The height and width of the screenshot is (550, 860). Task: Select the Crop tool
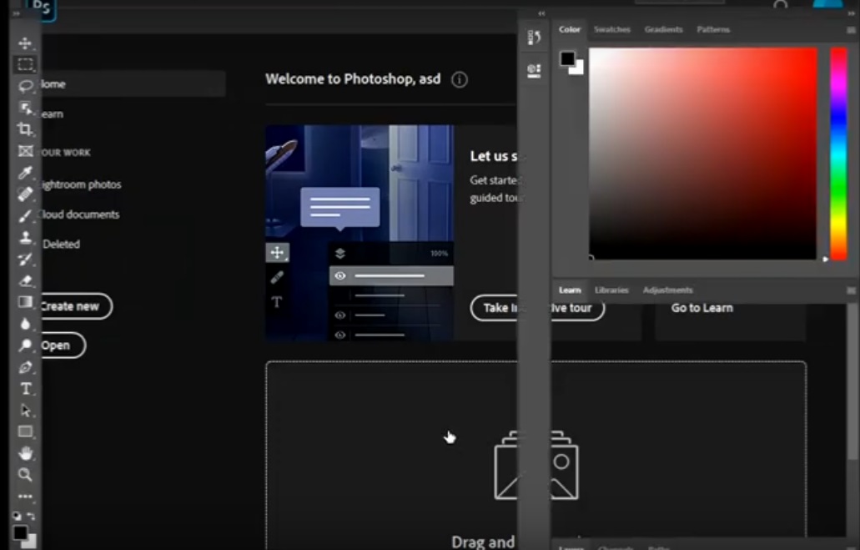[26, 130]
